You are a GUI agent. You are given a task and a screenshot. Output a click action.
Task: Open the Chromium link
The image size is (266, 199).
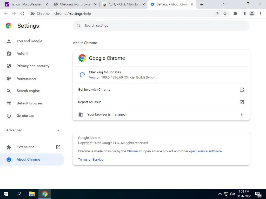(135, 151)
